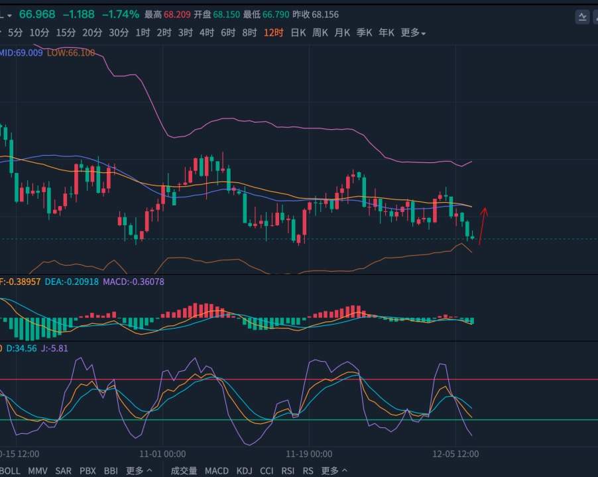The height and width of the screenshot is (477, 598).
Task: Click the chart-type icon at top right
Action: (582, 17)
